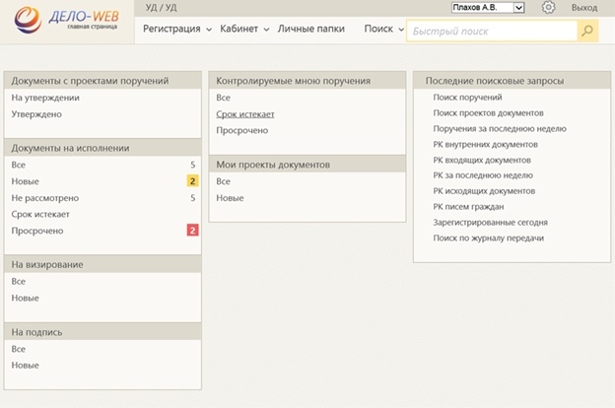Screen dimensions: 615x408
Task: Open the saved query Поиск поручений
Action: point(467,98)
